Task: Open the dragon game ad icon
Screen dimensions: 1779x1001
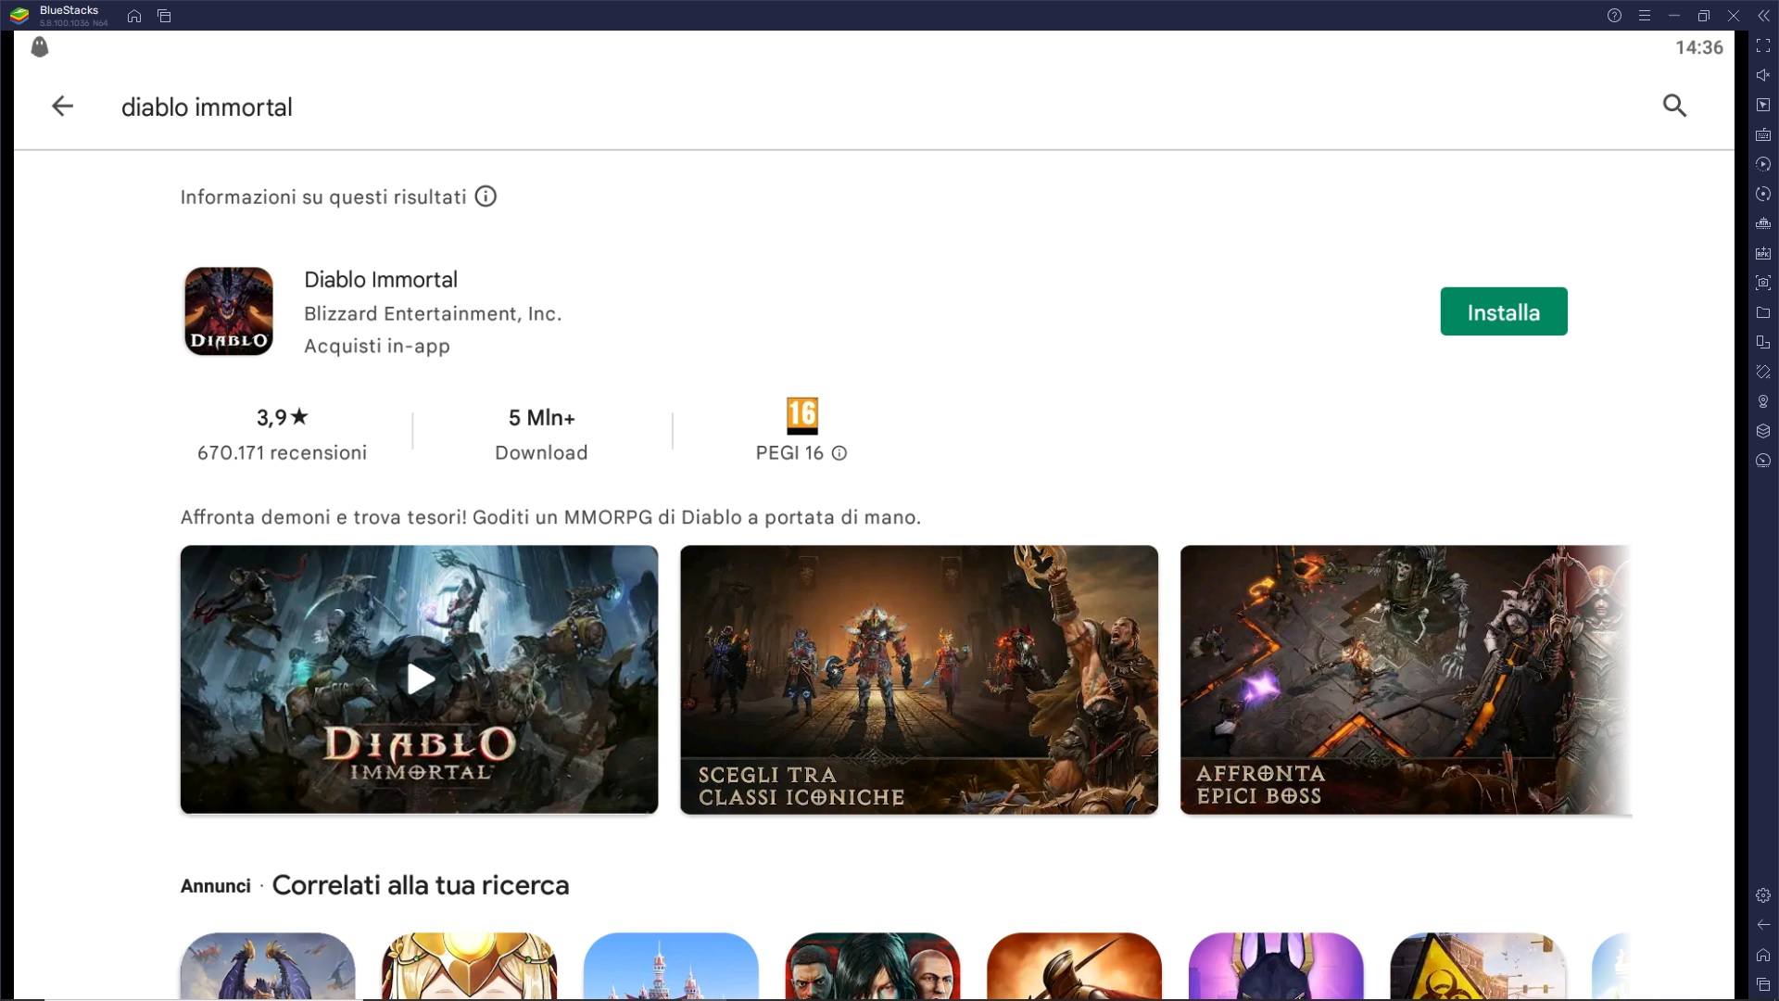Action: (x=268, y=966)
